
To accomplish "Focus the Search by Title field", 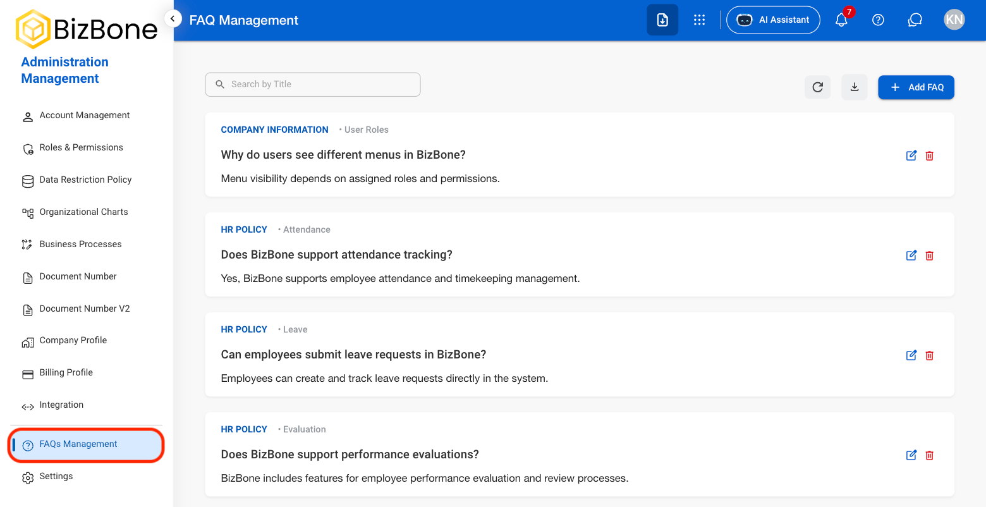I will pyautogui.click(x=313, y=85).
